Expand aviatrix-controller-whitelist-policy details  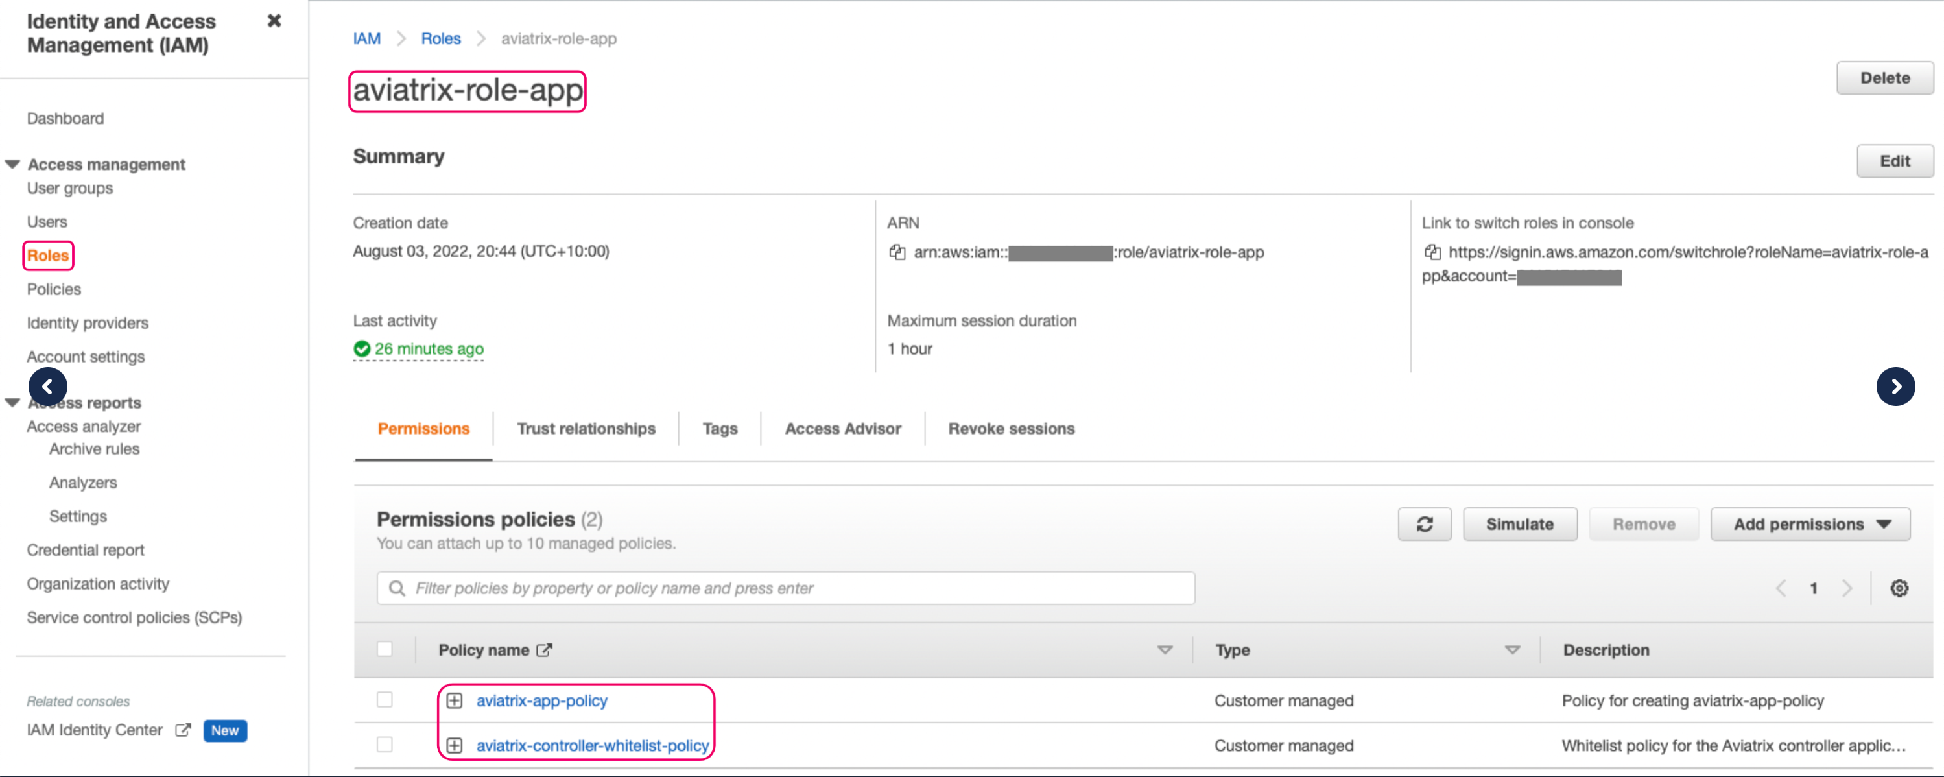[x=455, y=745]
